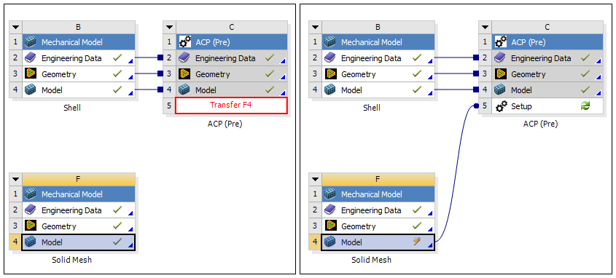Click the Mechanical Model icon in right system F header
616x278 pixels.
coord(330,194)
